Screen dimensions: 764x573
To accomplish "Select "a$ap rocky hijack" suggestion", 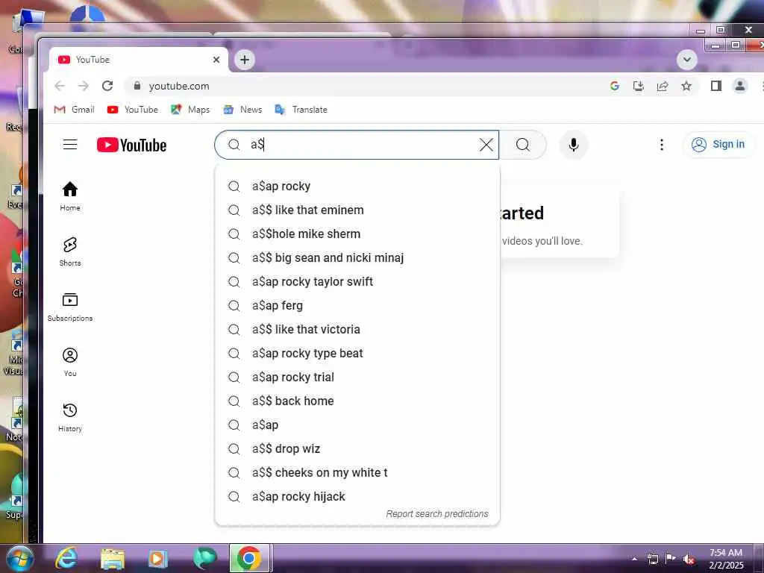I will [357, 496].
